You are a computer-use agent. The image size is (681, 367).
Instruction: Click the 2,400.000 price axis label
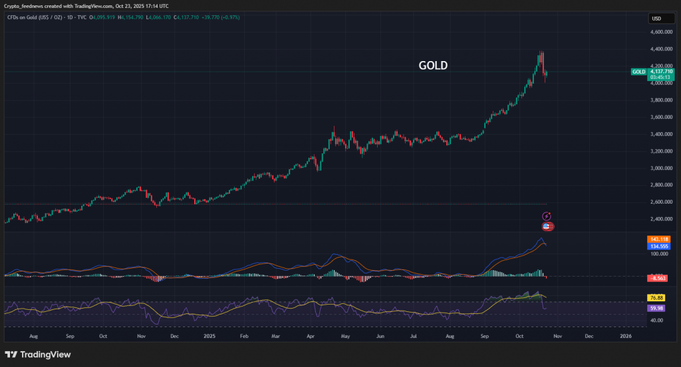click(661, 219)
